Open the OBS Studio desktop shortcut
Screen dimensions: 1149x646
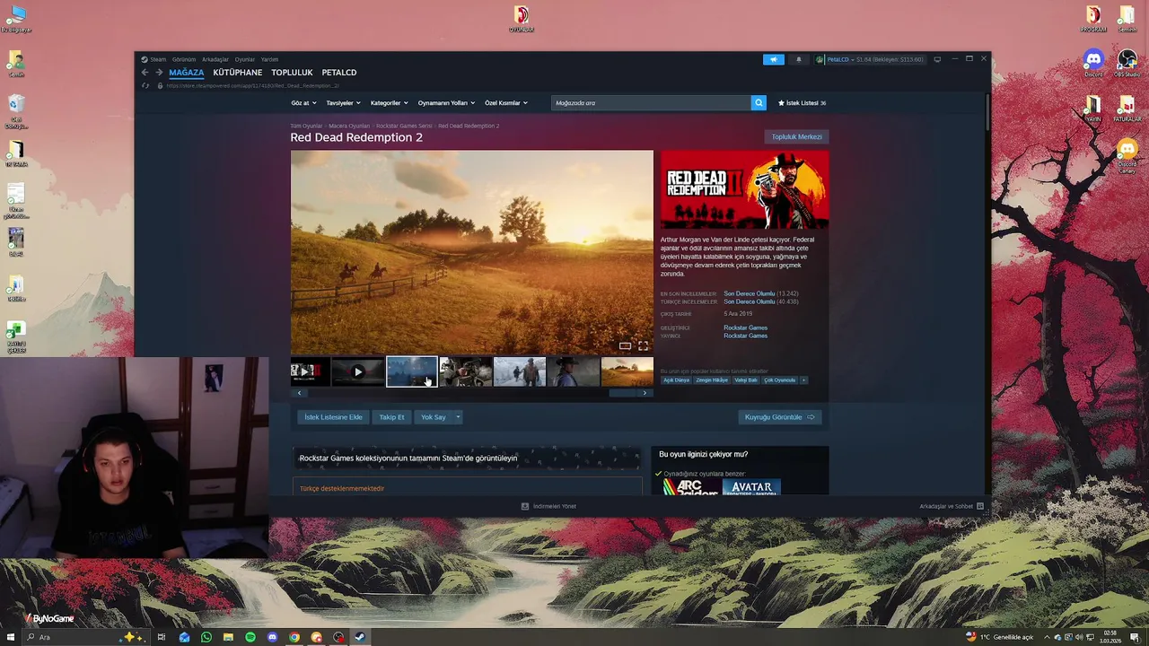coord(1127,63)
